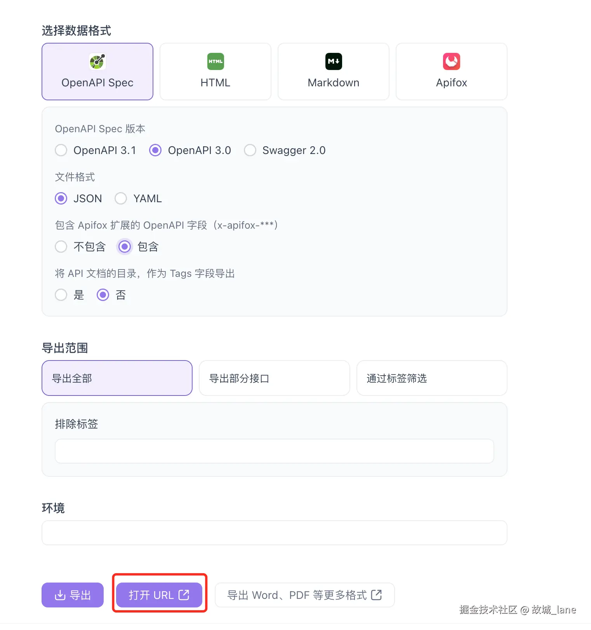591x630 pixels.
Task: Switch to Markdown format card
Action: coord(334,72)
